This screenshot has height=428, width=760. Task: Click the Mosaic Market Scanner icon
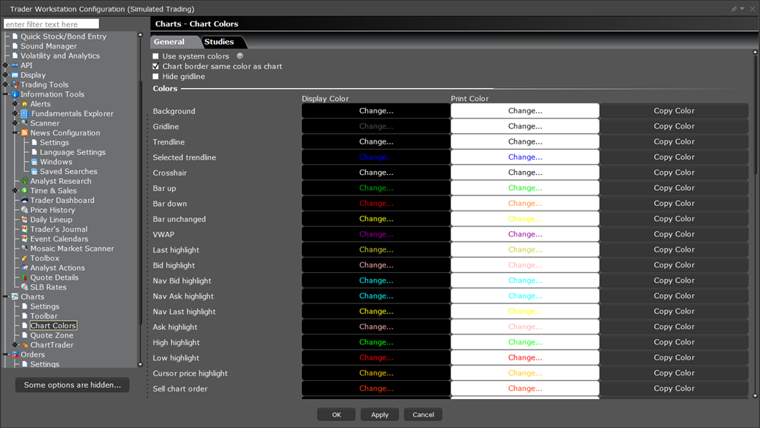tap(24, 249)
